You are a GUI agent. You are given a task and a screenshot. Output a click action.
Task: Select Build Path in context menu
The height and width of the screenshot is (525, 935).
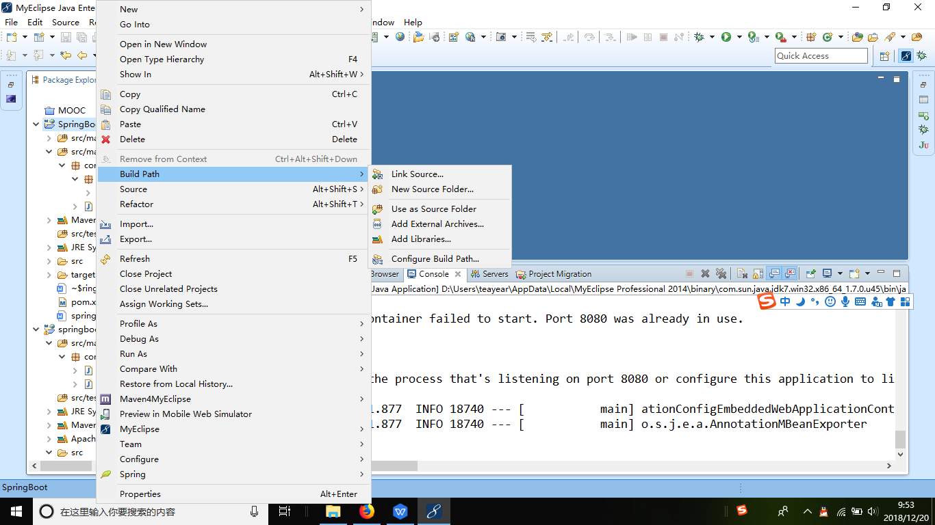coord(233,174)
